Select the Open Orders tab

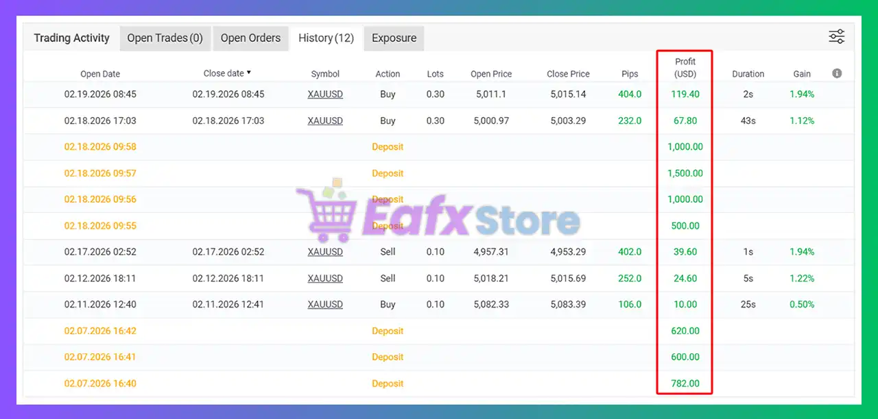point(250,38)
